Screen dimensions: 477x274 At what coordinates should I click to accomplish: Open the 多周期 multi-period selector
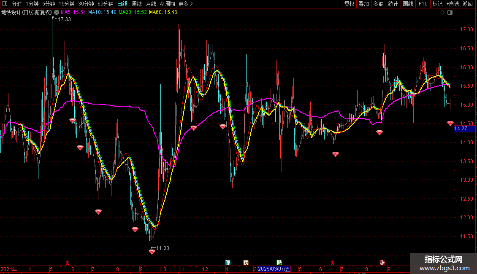point(167,4)
